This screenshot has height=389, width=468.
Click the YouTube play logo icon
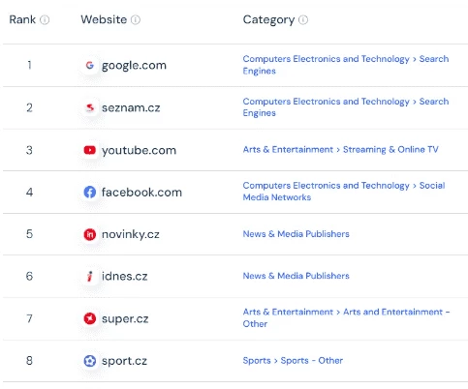click(x=90, y=150)
